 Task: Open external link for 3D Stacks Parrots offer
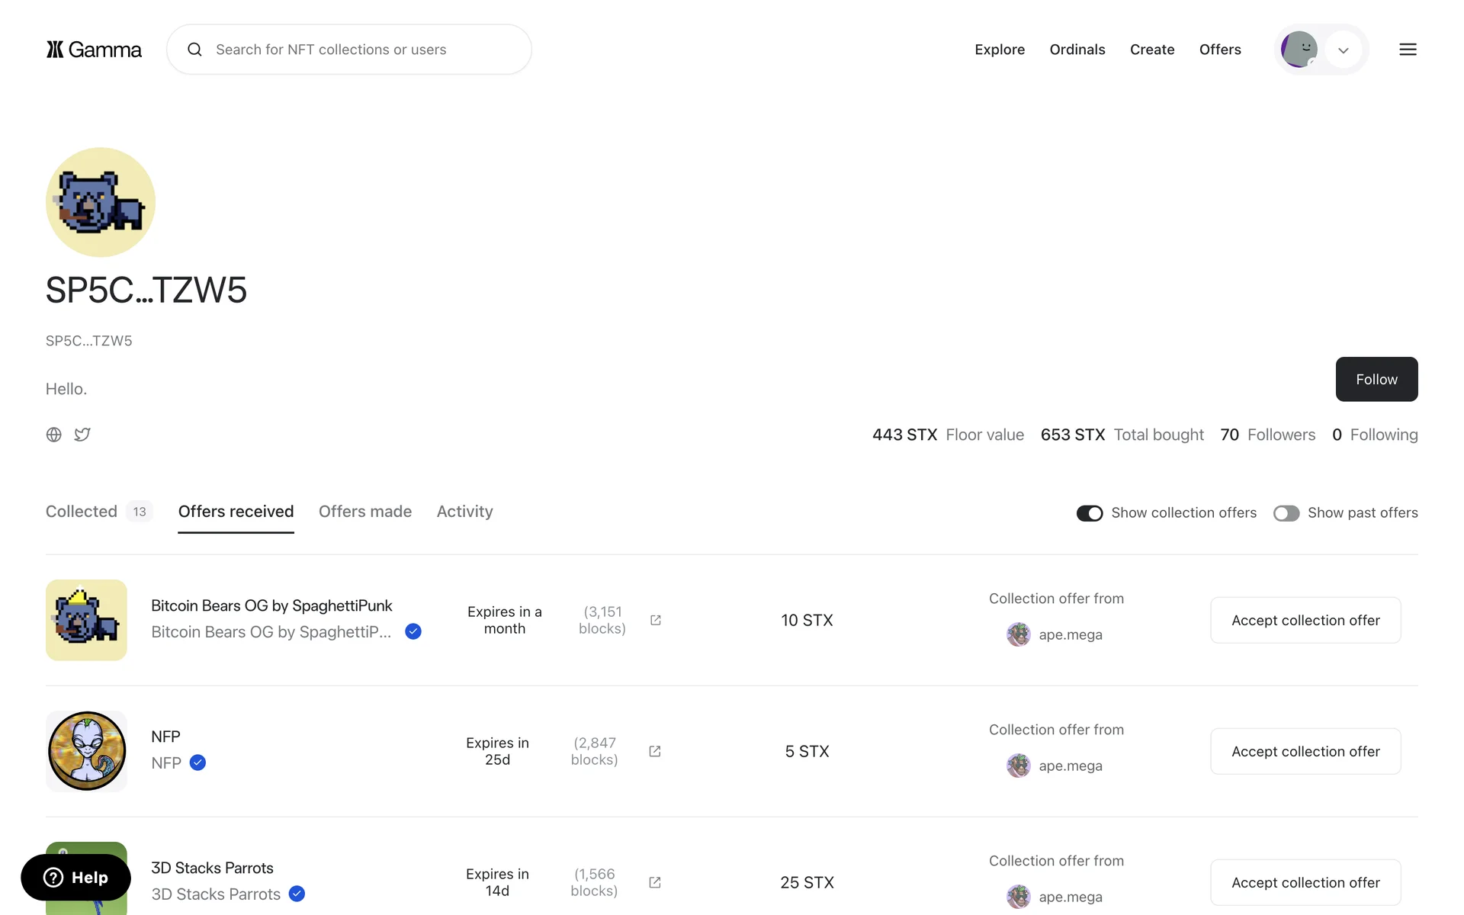click(654, 882)
